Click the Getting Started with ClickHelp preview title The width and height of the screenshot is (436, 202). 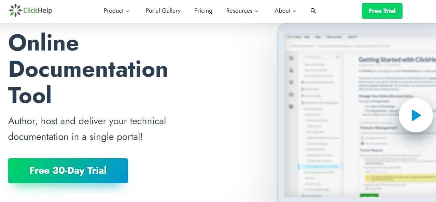point(397,59)
